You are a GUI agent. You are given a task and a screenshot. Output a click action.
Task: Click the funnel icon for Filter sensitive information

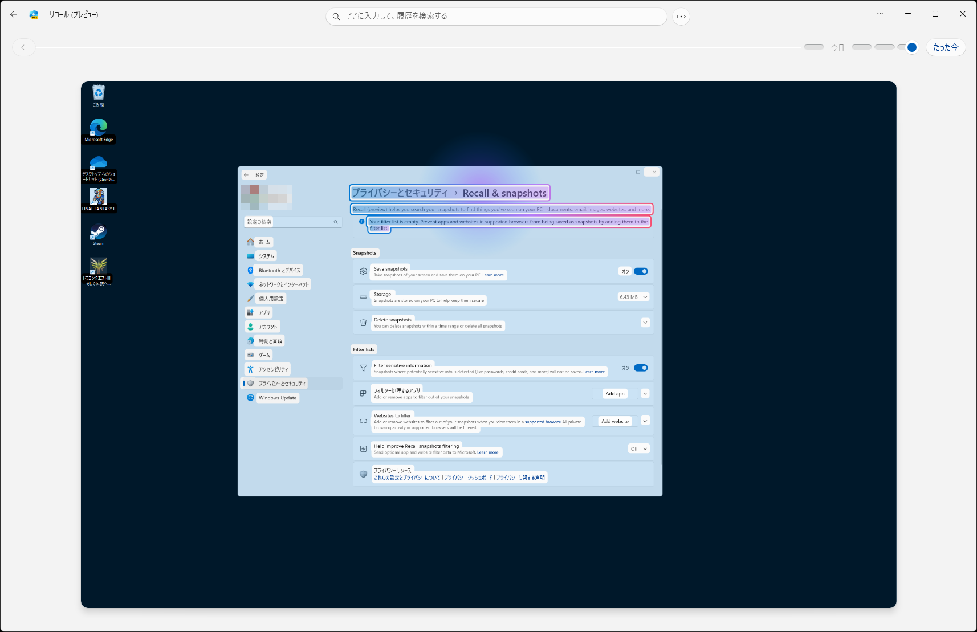[x=363, y=368]
